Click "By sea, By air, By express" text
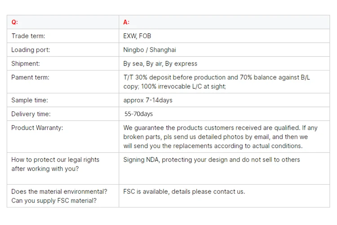337x225 pixels. click(160, 63)
